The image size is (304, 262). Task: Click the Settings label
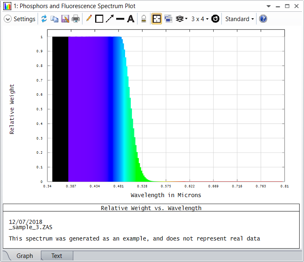(x=24, y=19)
